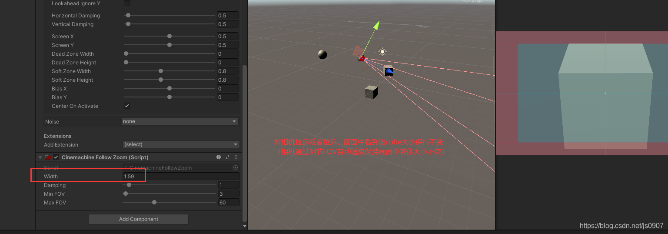Adjust the Soft Zone Height slider
668x234 pixels.
click(169, 80)
